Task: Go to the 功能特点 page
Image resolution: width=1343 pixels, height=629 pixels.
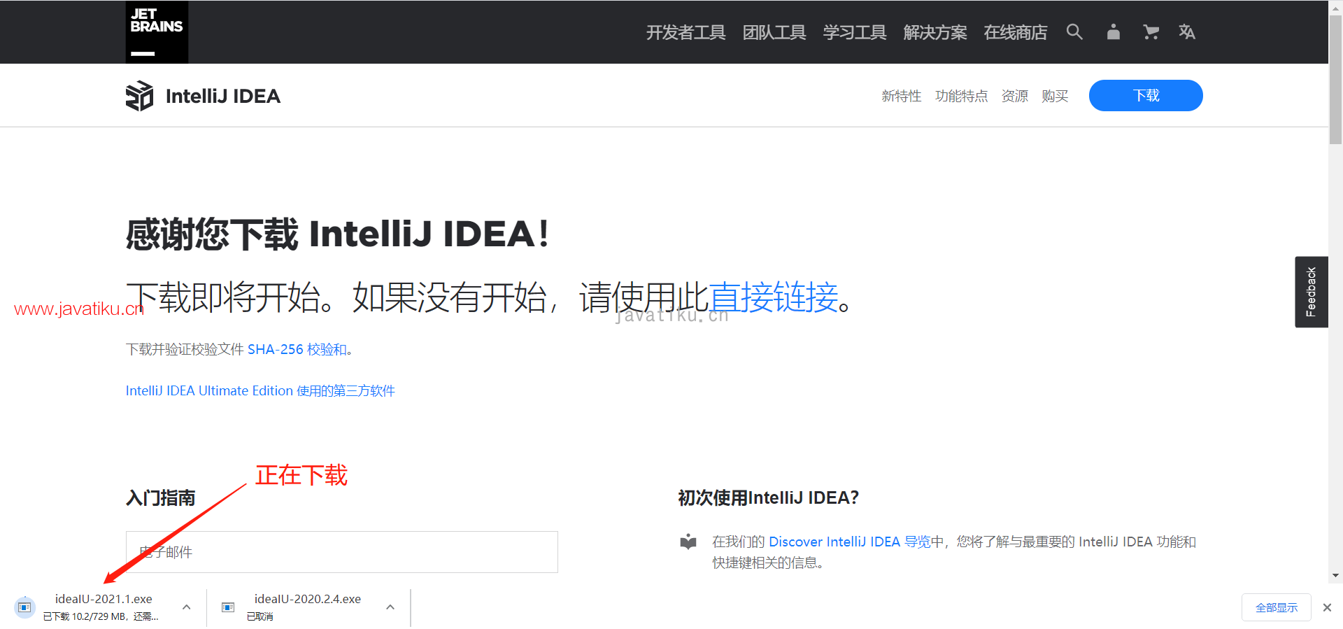Action: coord(962,96)
